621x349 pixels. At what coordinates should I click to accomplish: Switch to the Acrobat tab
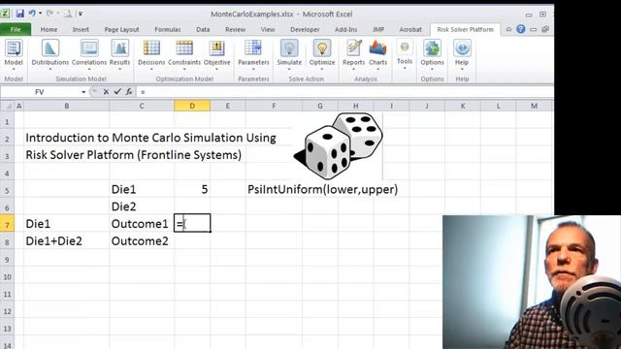coord(410,29)
